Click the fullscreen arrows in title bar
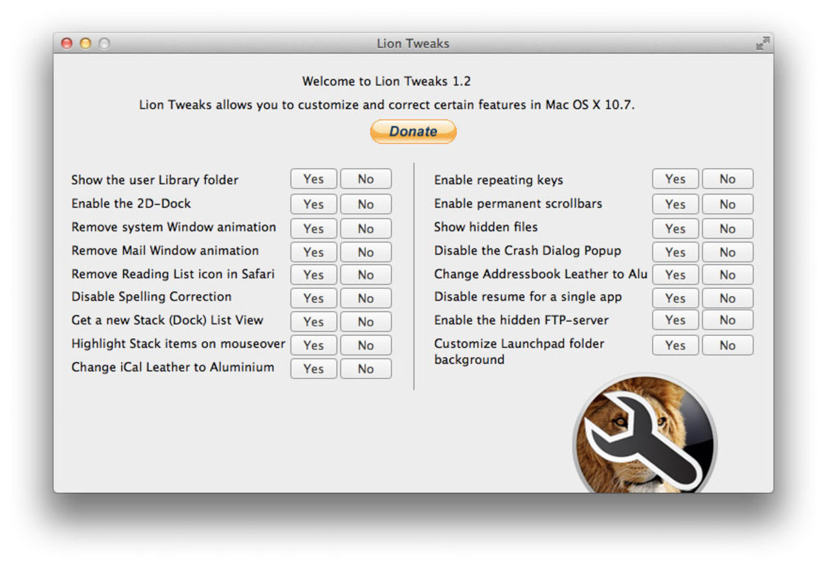Image resolution: width=827 pixels, height=567 pixels. (762, 42)
